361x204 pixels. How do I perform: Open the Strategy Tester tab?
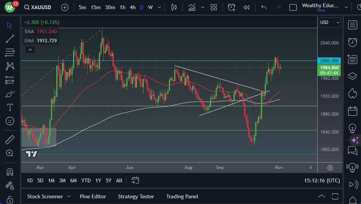coord(136,196)
